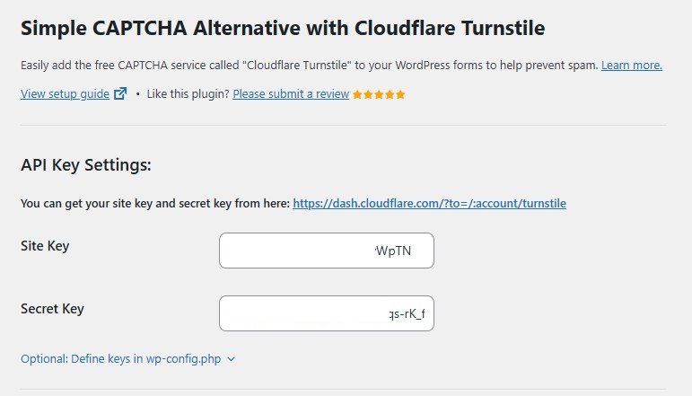Click the first orange review star
This screenshot has height=396, width=692.
pos(357,94)
